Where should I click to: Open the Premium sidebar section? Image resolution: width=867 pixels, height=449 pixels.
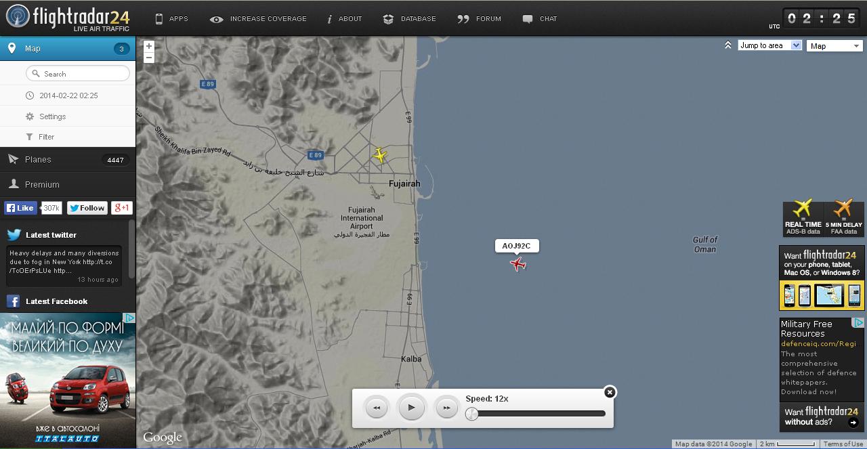tap(42, 184)
